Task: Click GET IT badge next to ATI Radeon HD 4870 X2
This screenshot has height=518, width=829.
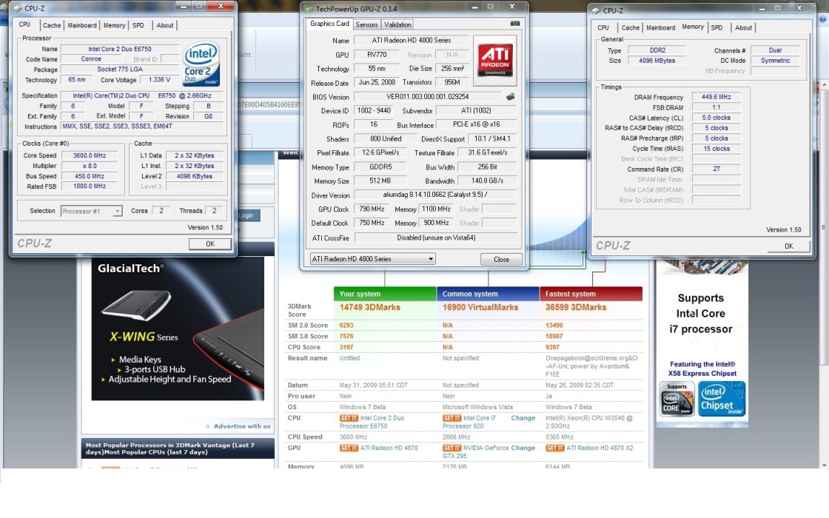Action: (x=554, y=448)
